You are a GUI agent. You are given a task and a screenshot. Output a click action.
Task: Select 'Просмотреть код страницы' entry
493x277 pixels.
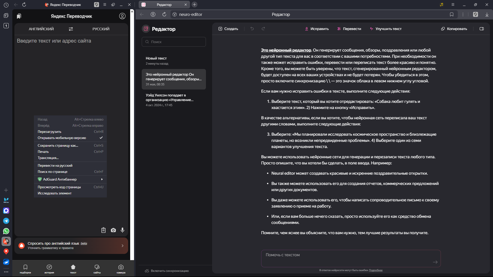pyautogui.click(x=70, y=187)
